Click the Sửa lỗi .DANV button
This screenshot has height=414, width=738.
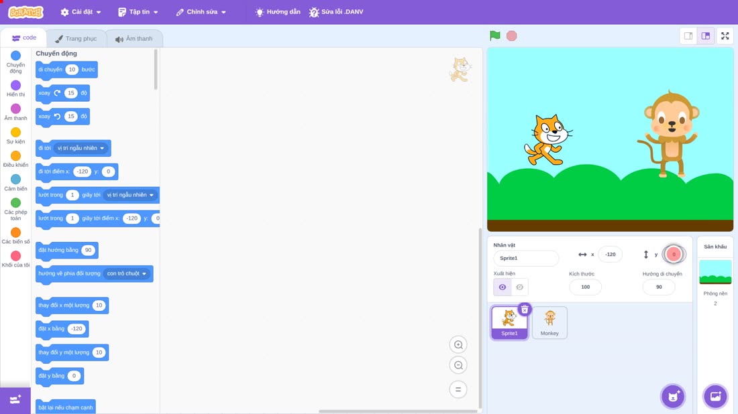336,12
